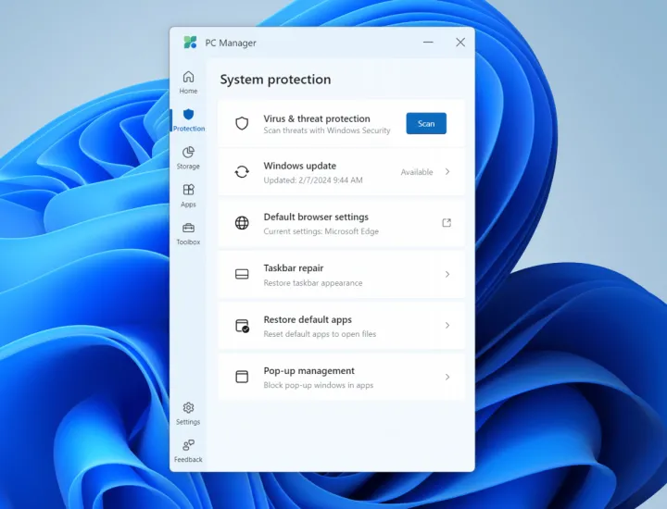Select the Protection shield icon in sidebar
667x509 pixels.
[x=188, y=115]
